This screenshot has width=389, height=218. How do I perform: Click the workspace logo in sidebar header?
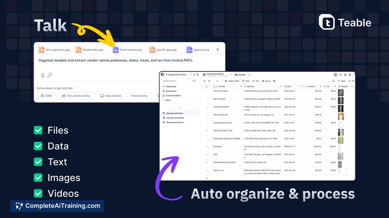coord(163,75)
